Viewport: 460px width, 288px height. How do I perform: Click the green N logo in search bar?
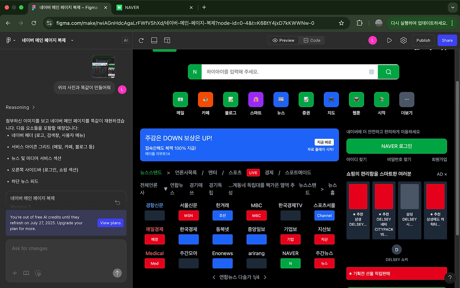click(195, 72)
